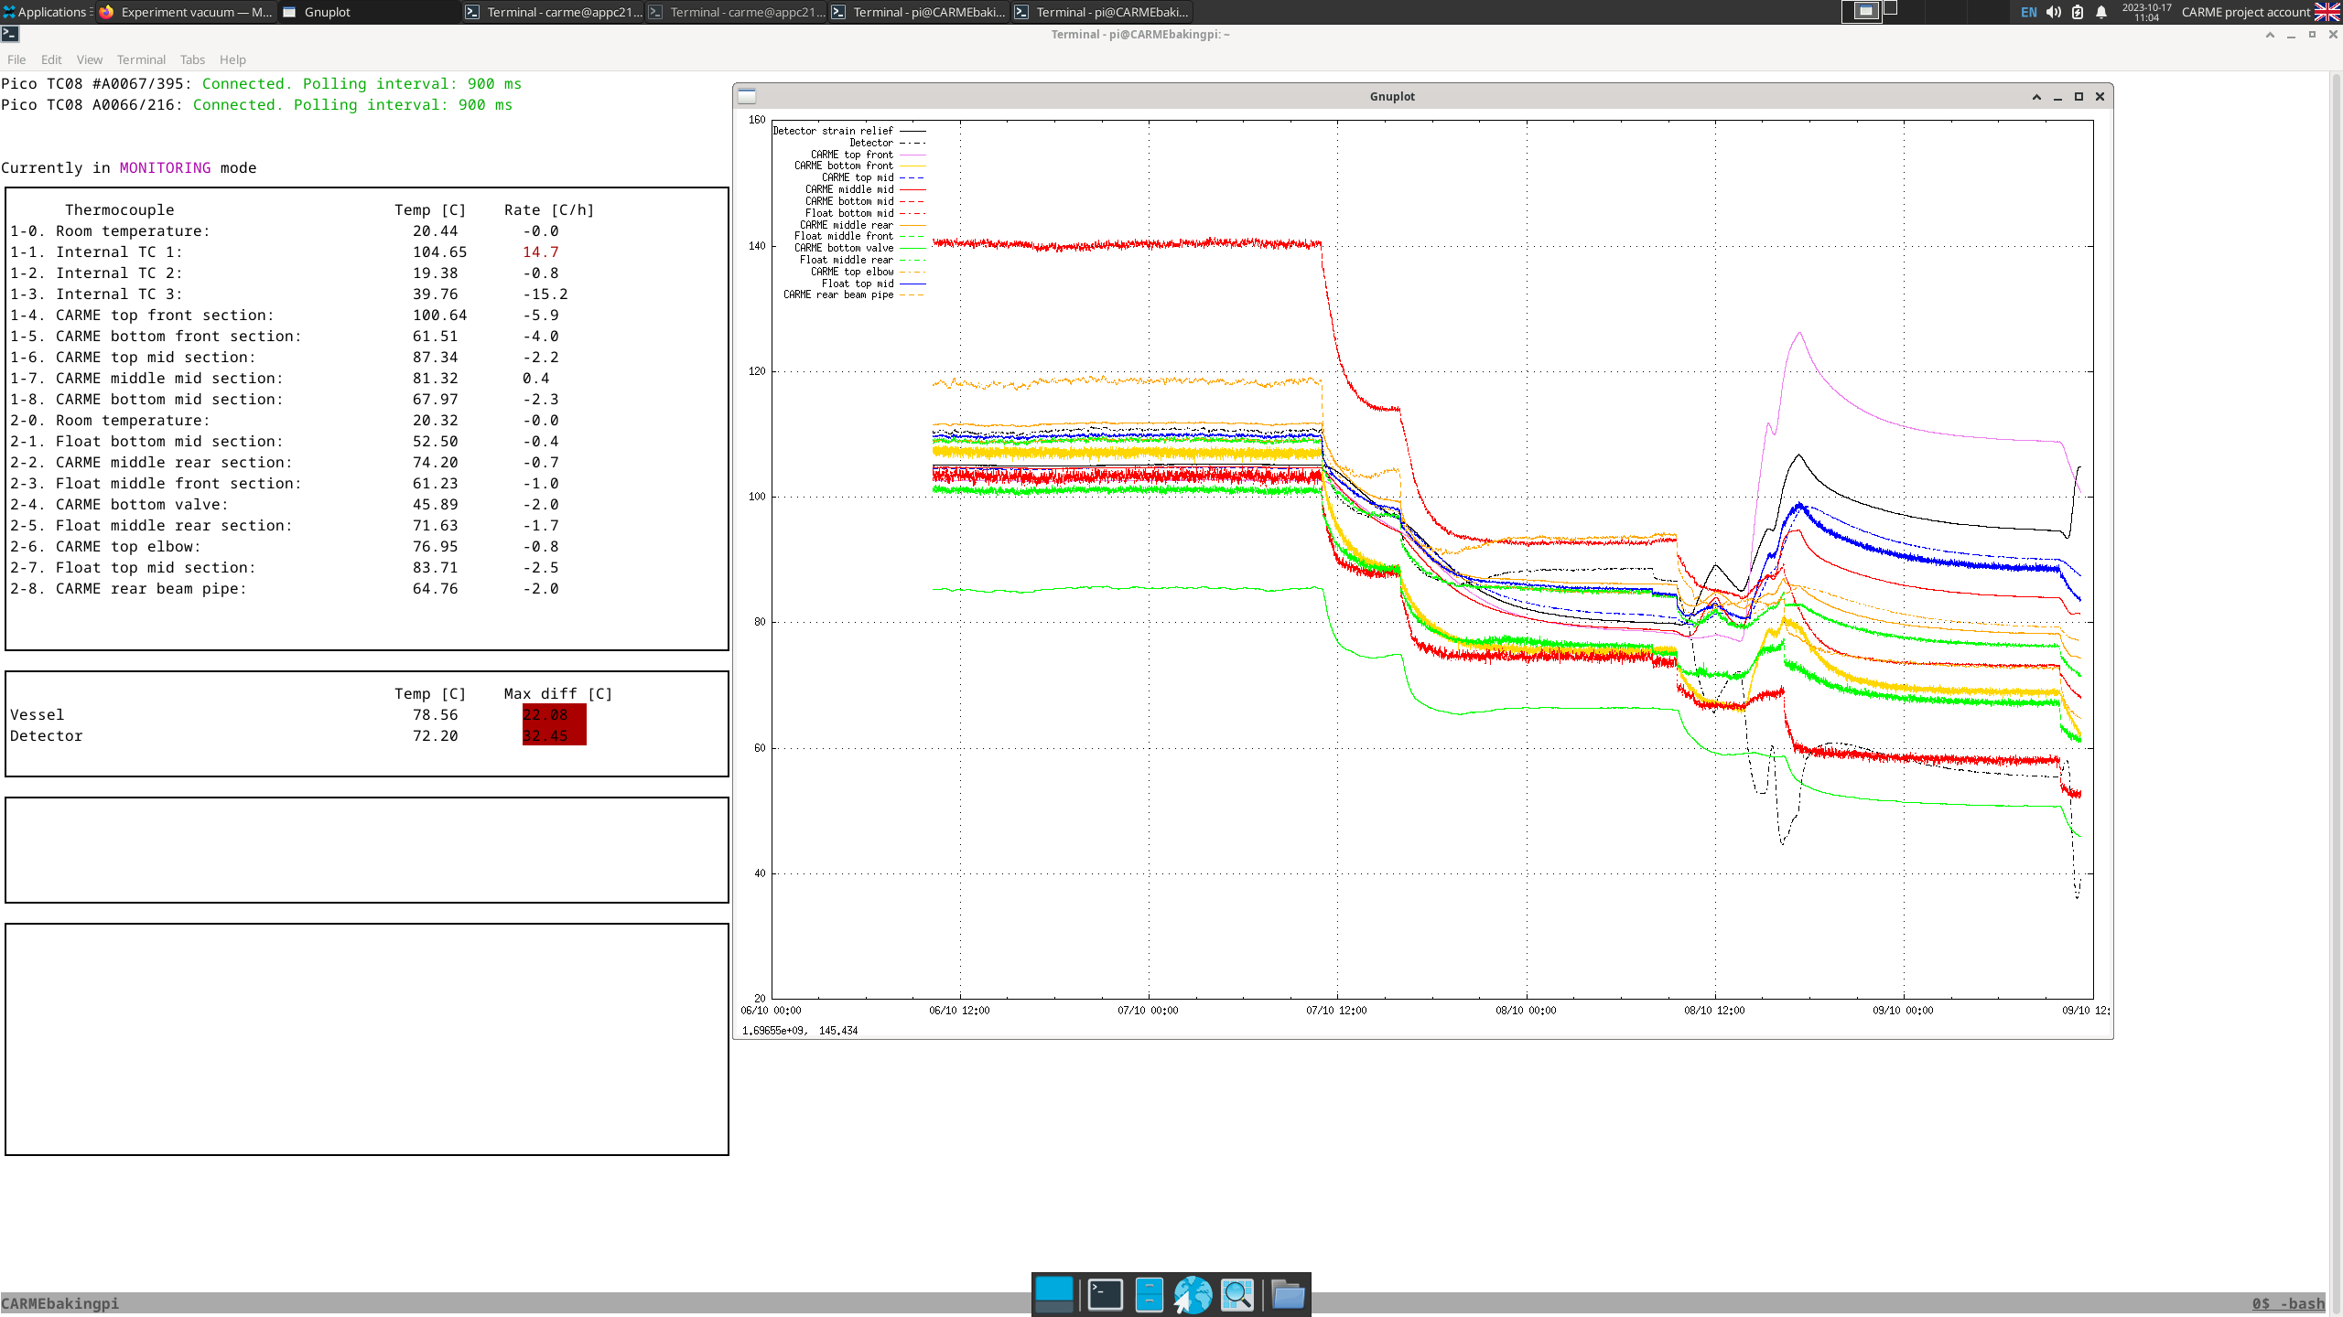This screenshot has width=2343, height=1317.
Task: Open the notifications bell icon
Action: [x=2101, y=12]
